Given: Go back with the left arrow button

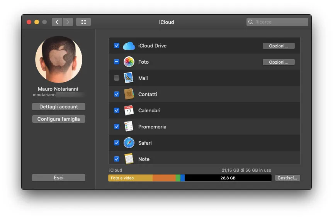Looking at the screenshot, I should pyautogui.click(x=57, y=22).
